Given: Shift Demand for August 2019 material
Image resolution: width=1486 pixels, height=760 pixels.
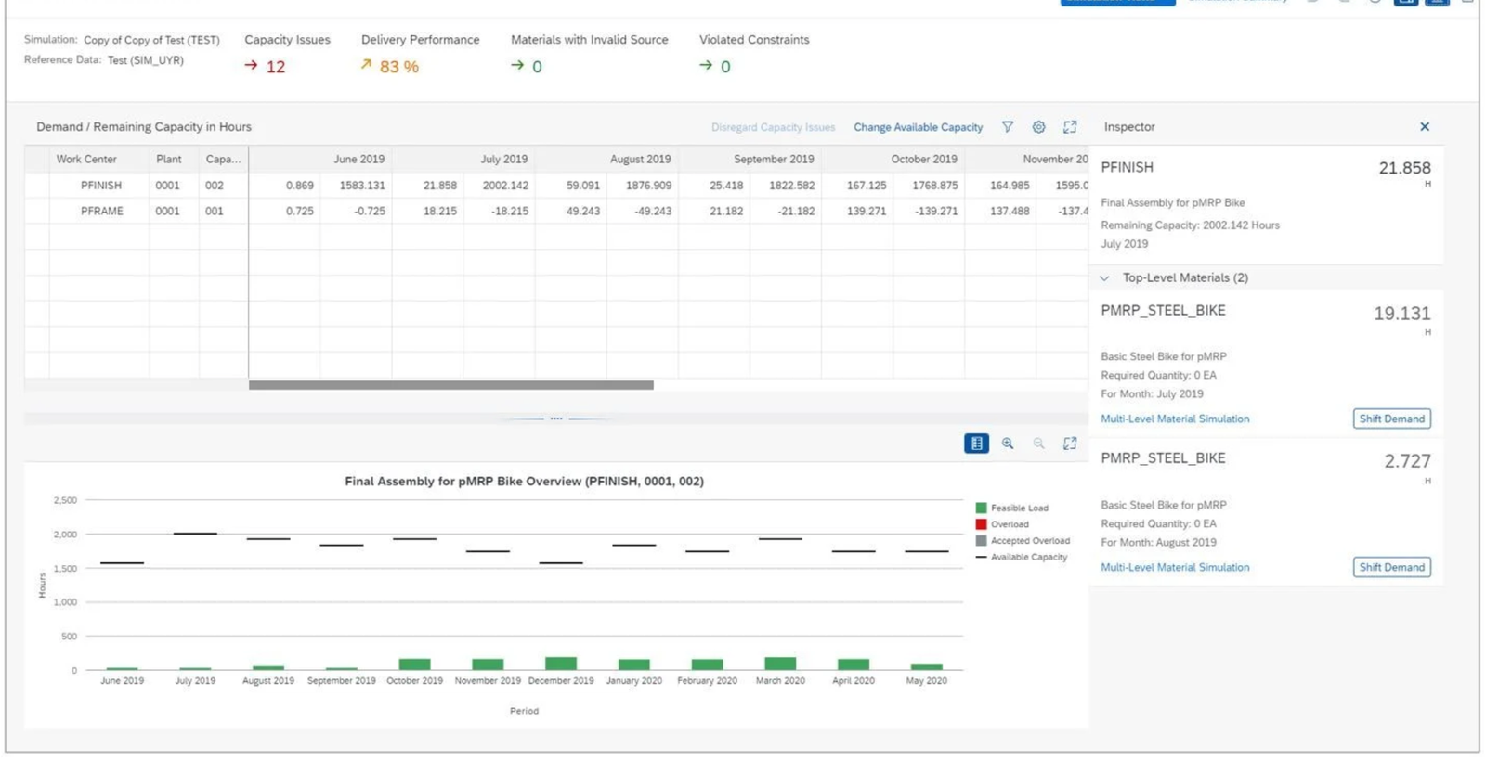Looking at the screenshot, I should coord(1391,567).
